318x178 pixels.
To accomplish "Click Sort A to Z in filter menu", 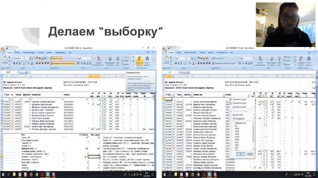I will [239, 99].
